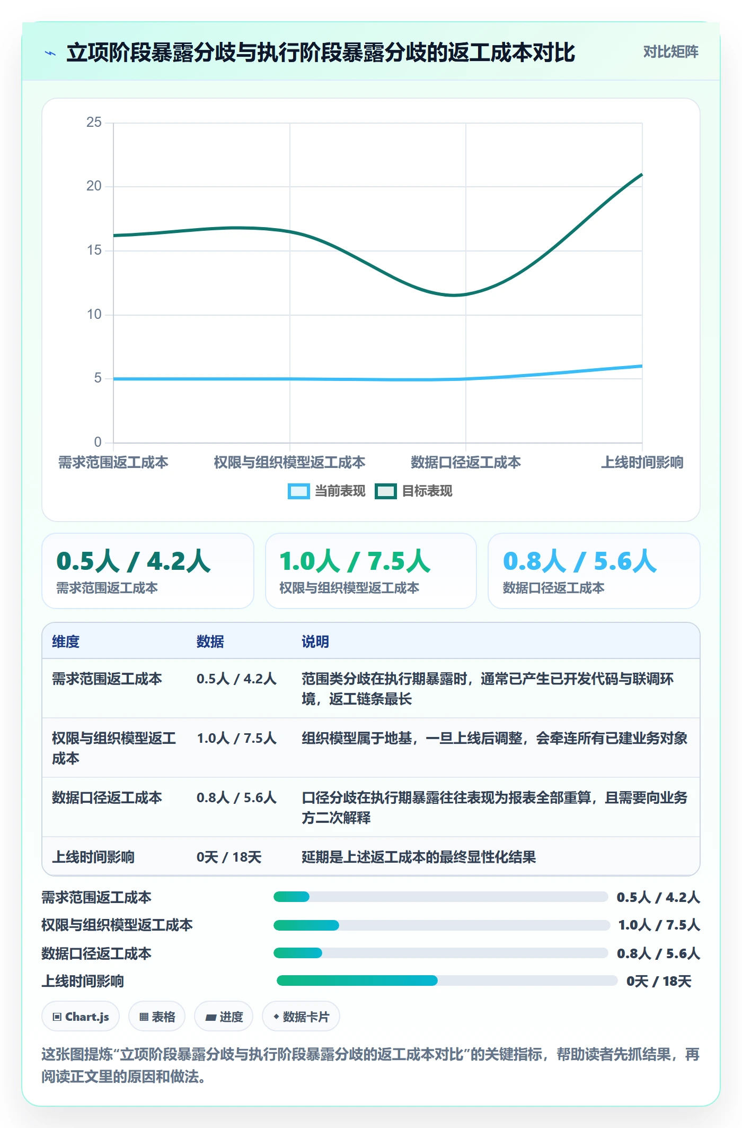The image size is (742, 1128).
Task: Toggle the 当前表现 legend color swatch
Action: [x=298, y=491]
